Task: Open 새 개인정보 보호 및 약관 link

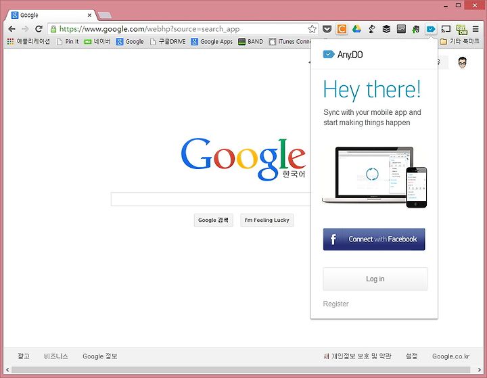Action: point(357,356)
